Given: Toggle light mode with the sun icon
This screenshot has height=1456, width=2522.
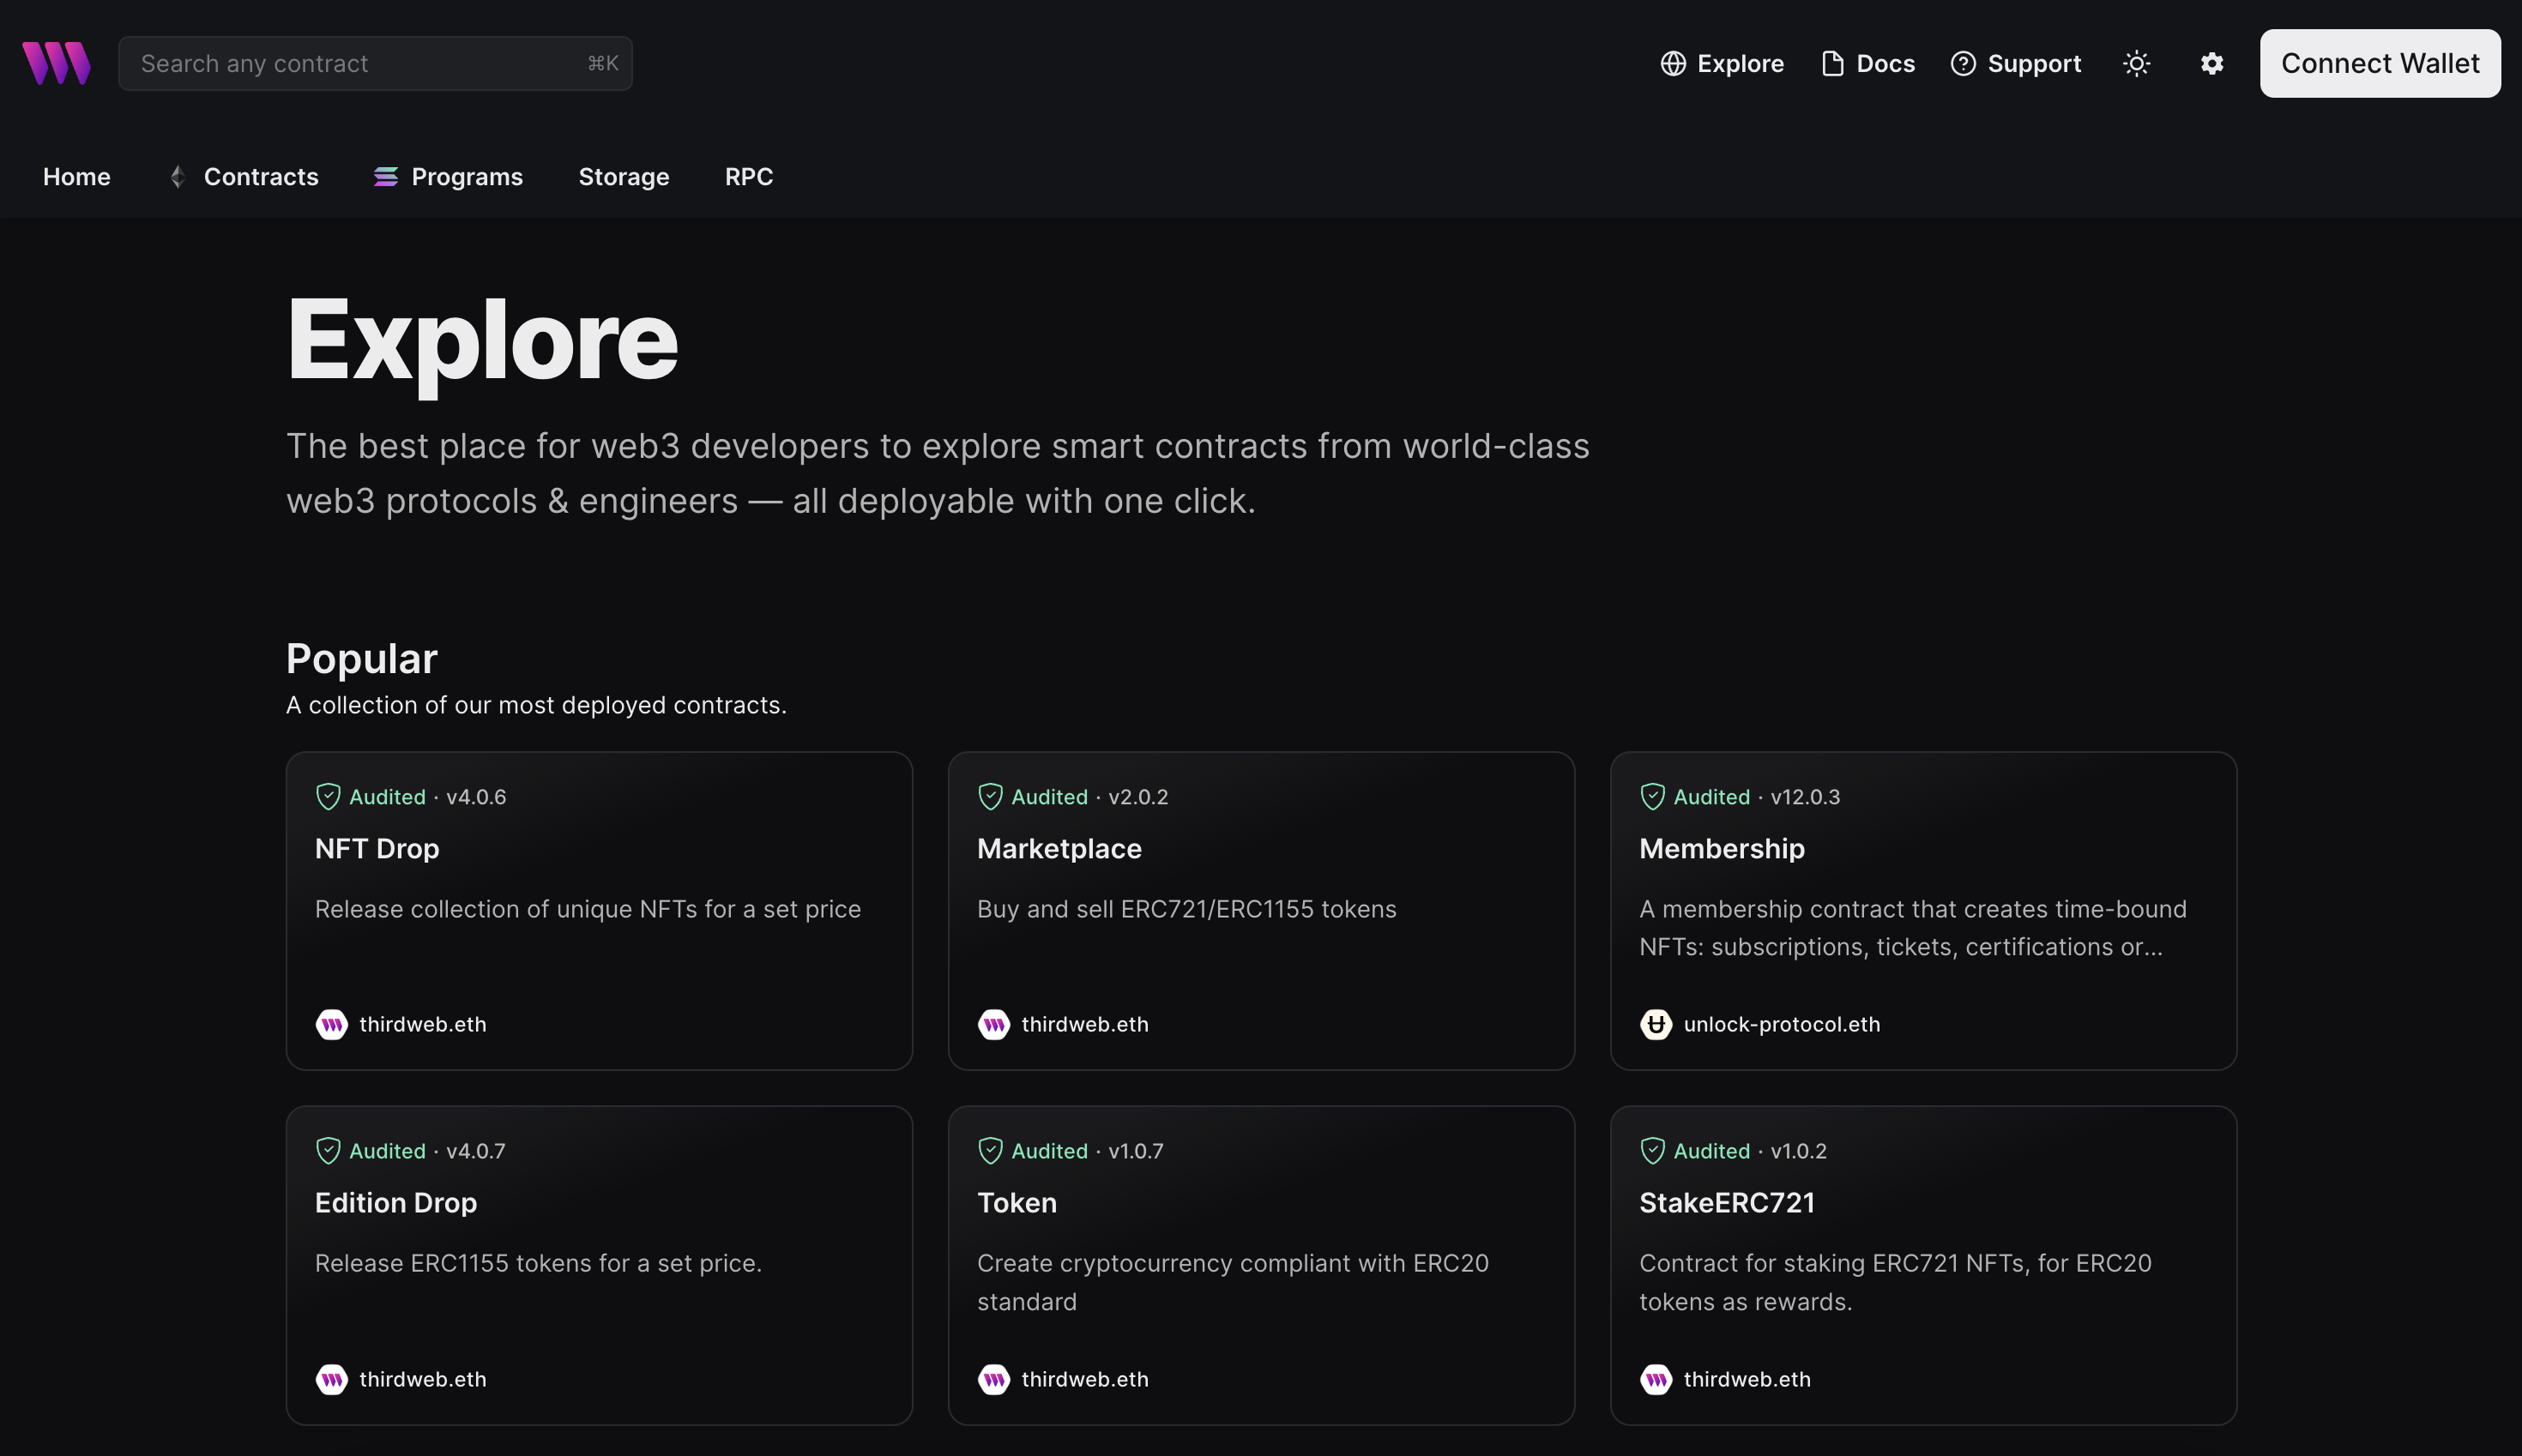Looking at the screenshot, I should tap(2136, 63).
